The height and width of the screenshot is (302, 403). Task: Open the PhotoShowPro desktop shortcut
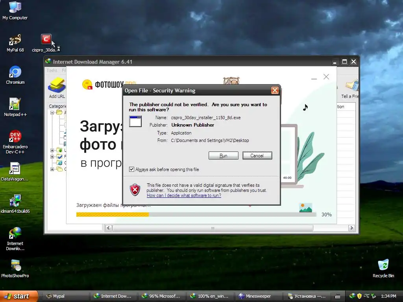coord(15,268)
